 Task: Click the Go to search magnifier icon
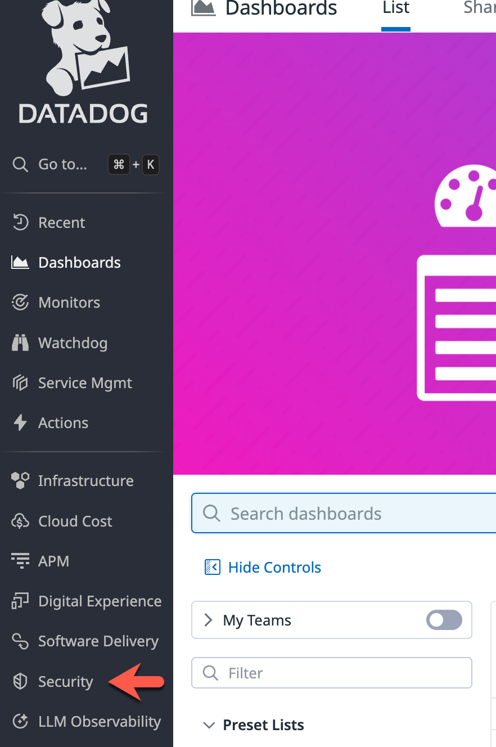click(20, 165)
